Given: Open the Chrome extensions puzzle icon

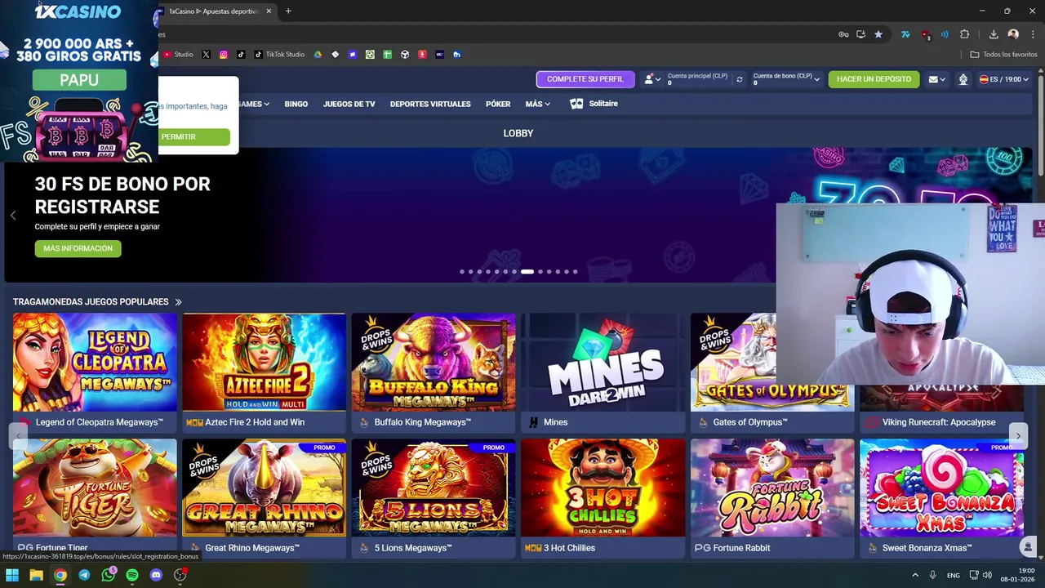Looking at the screenshot, I should pyautogui.click(x=964, y=34).
